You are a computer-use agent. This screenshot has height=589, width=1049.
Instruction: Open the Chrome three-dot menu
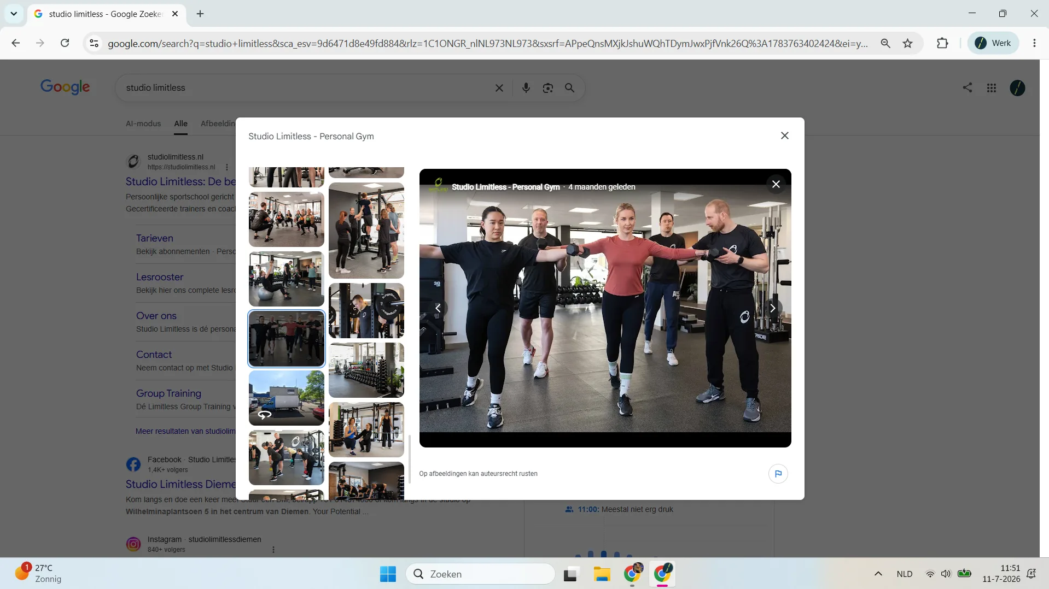(1034, 43)
